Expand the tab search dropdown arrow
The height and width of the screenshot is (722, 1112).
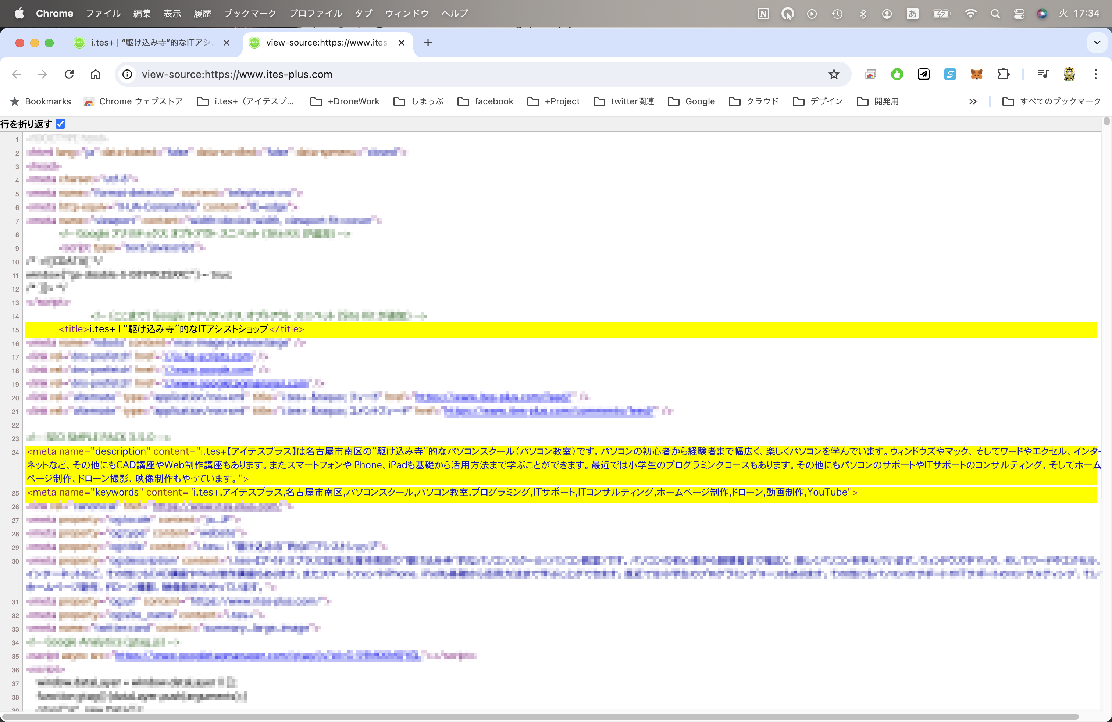1097,43
